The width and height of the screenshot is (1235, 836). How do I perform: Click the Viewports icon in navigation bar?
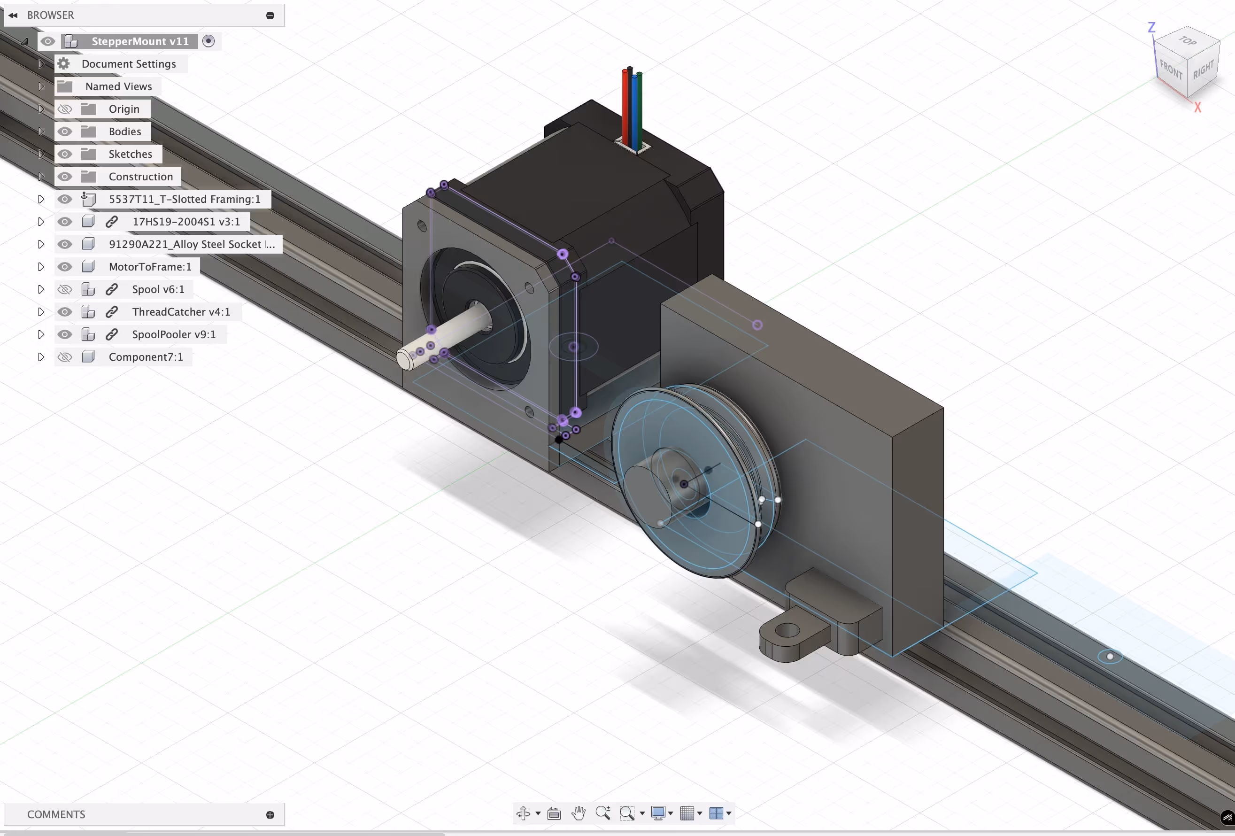coord(718,813)
